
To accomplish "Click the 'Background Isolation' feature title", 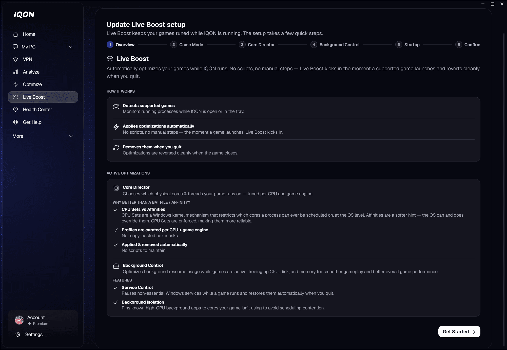I will pyautogui.click(x=143, y=302).
